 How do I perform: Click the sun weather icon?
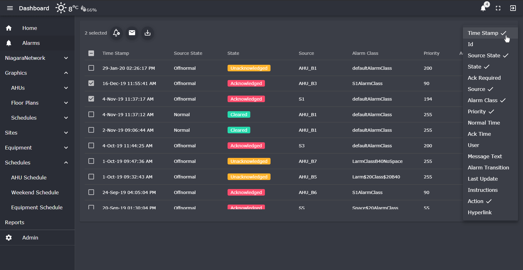pyautogui.click(x=61, y=8)
